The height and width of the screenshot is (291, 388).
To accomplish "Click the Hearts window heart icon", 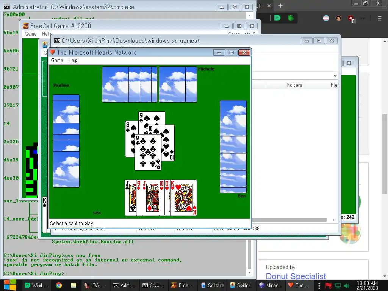I will (52, 52).
